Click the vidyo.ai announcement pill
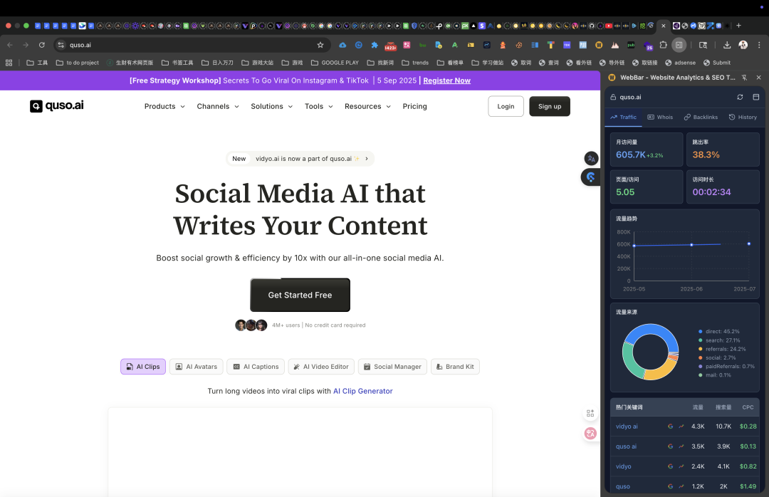 (x=300, y=159)
